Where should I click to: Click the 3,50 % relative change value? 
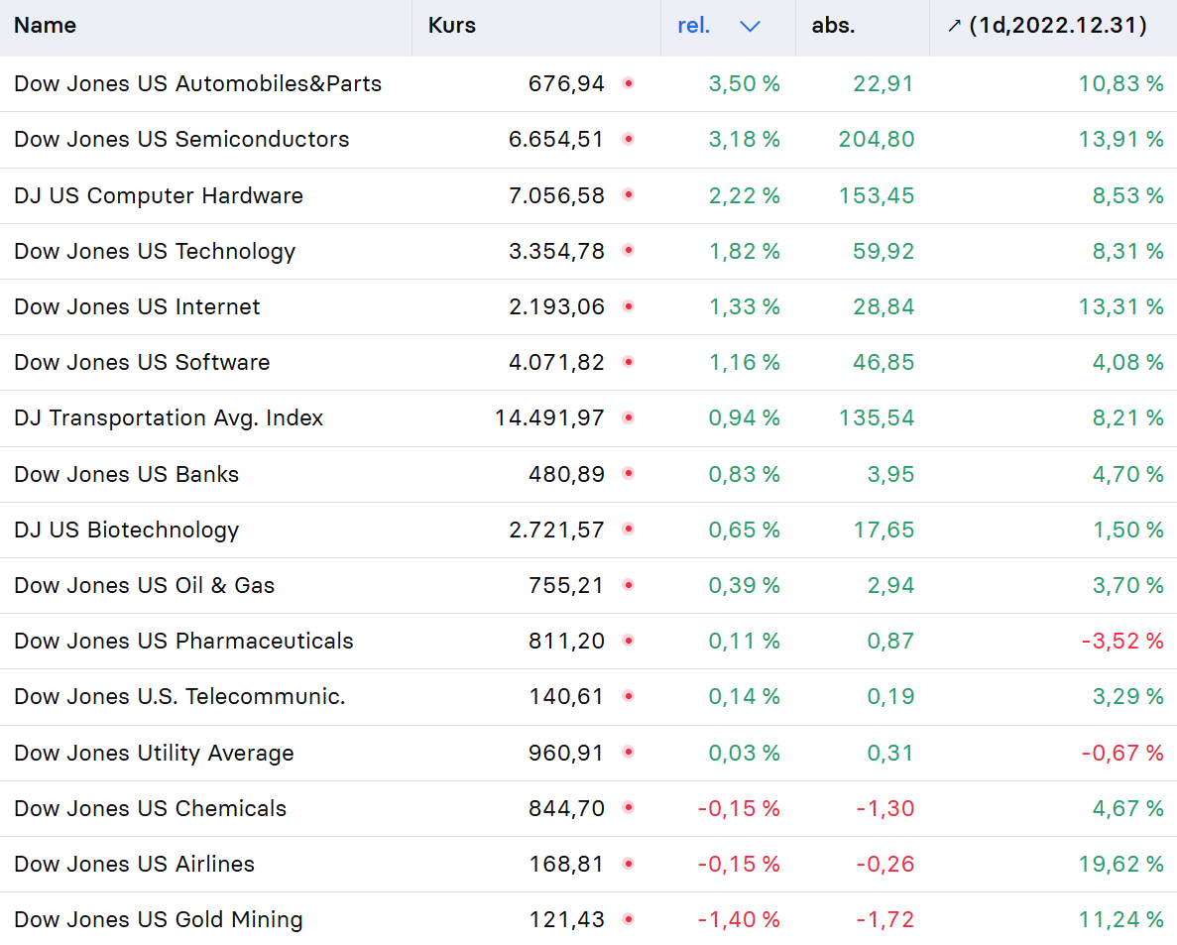744,83
